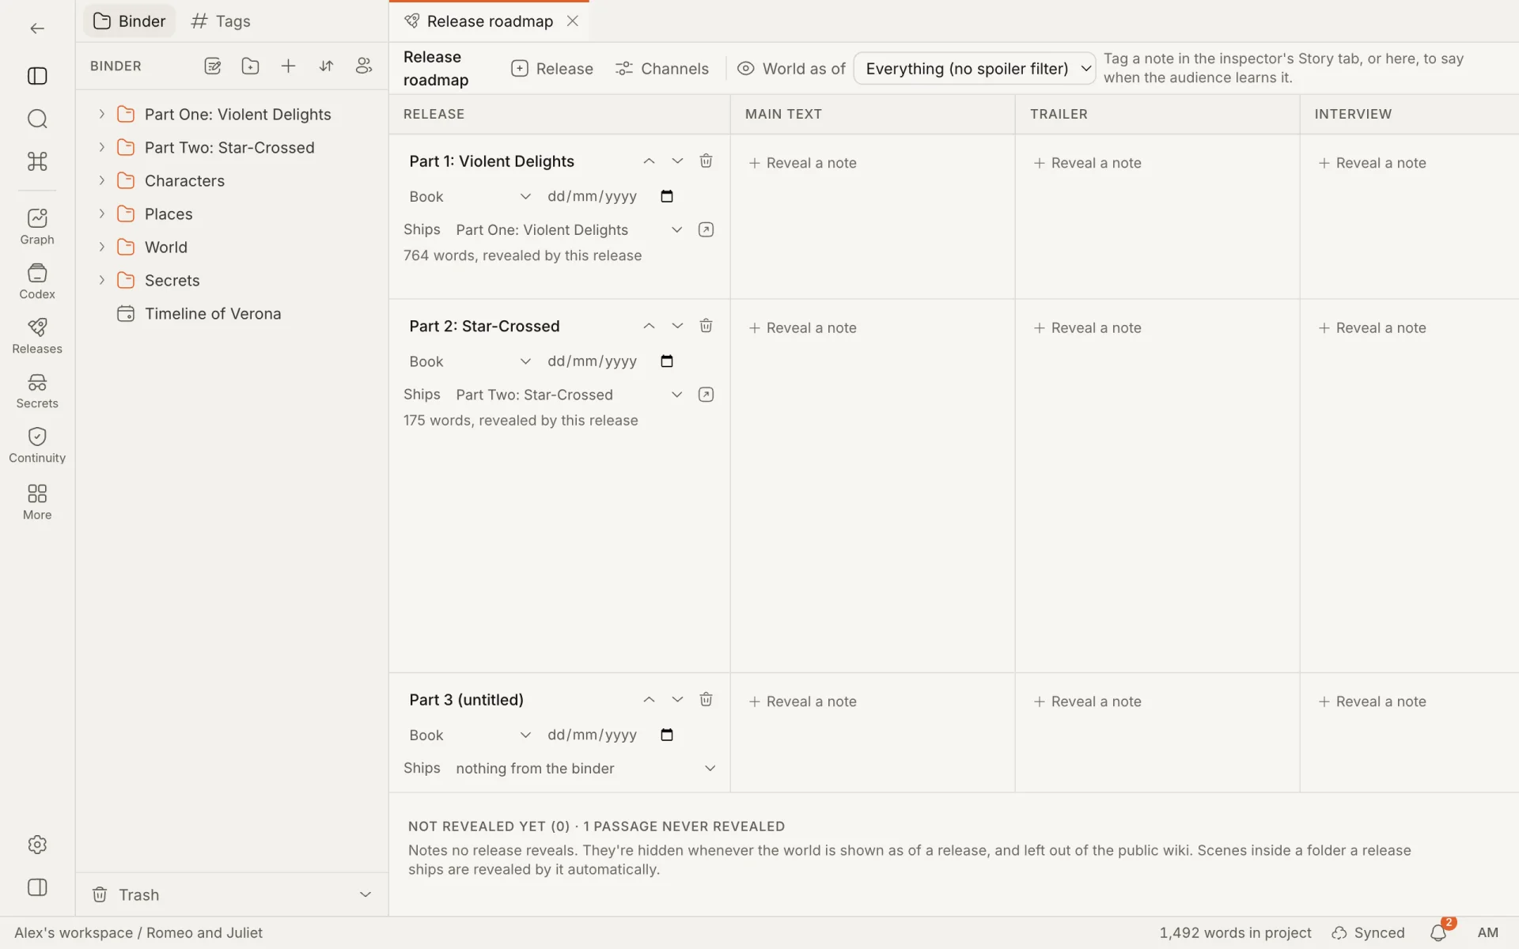This screenshot has width=1519, height=949.
Task: Open Ships dropdown for Part 3 (untitled)
Action: pos(585,769)
